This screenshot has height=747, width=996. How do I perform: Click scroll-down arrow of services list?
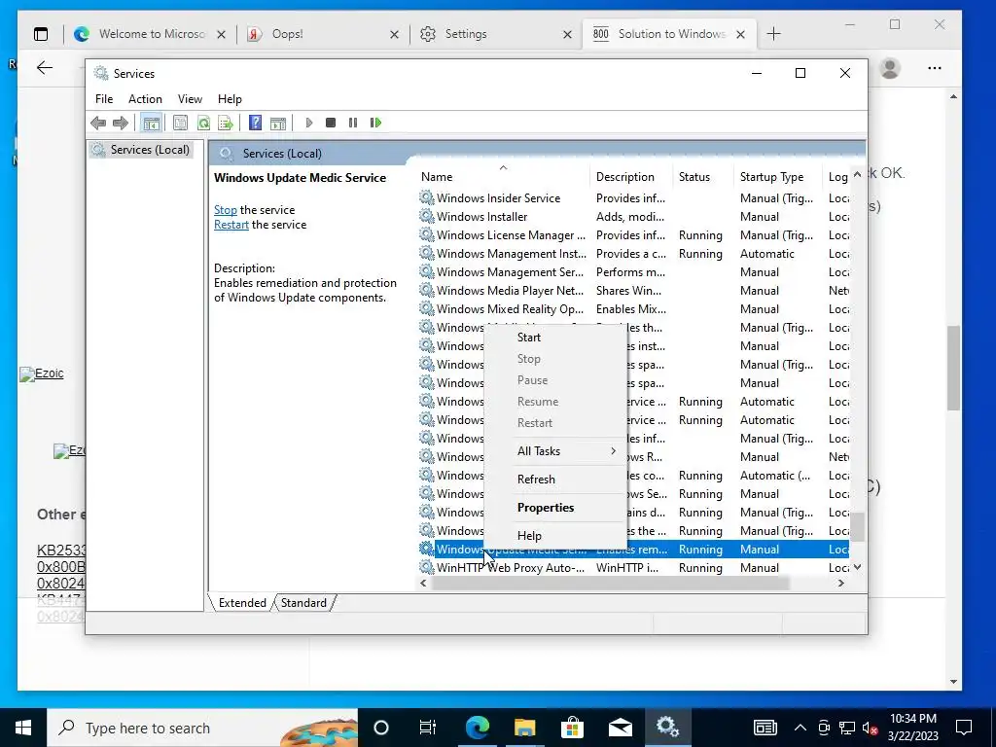click(858, 567)
